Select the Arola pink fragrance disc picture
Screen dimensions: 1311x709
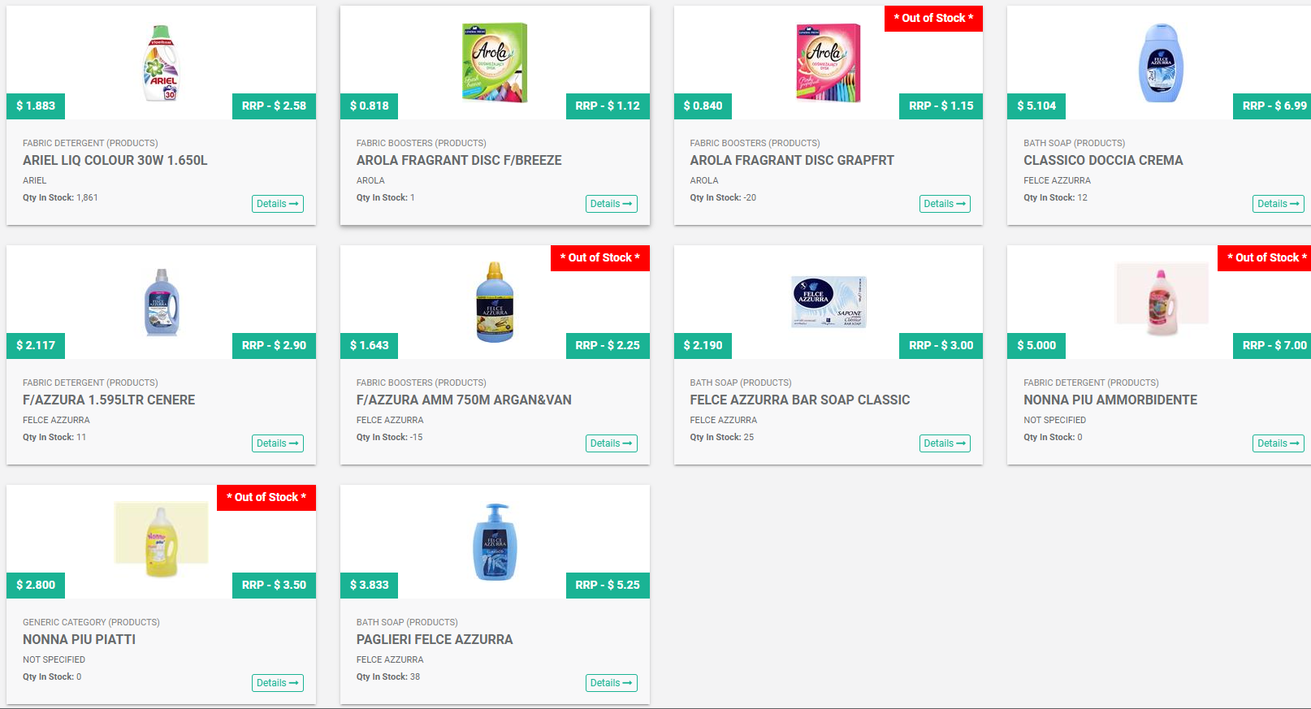click(x=826, y=63)
